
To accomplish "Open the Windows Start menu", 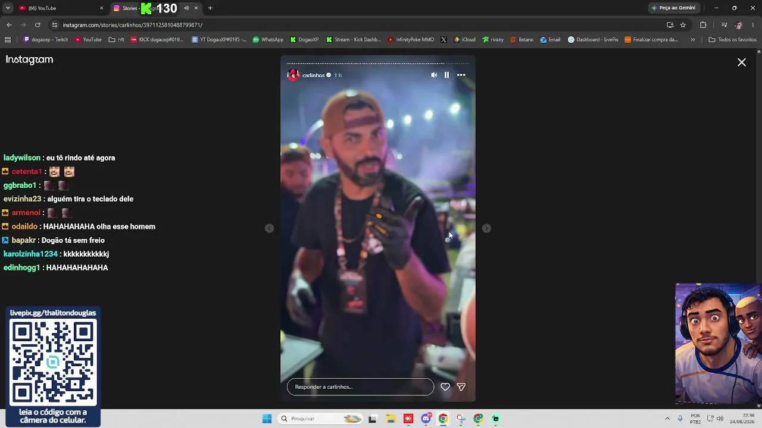I will coord(267,418).
